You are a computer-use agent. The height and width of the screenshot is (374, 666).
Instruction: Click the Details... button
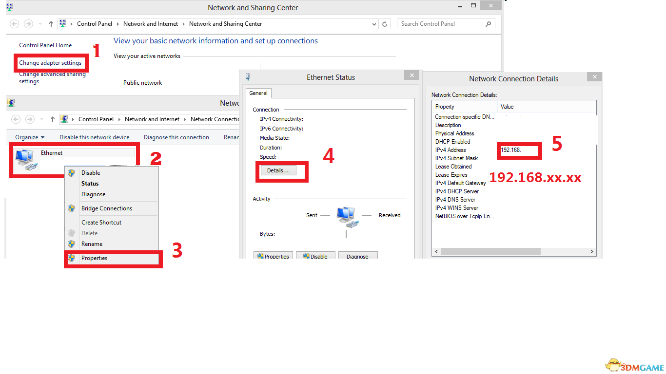point(278,170)
